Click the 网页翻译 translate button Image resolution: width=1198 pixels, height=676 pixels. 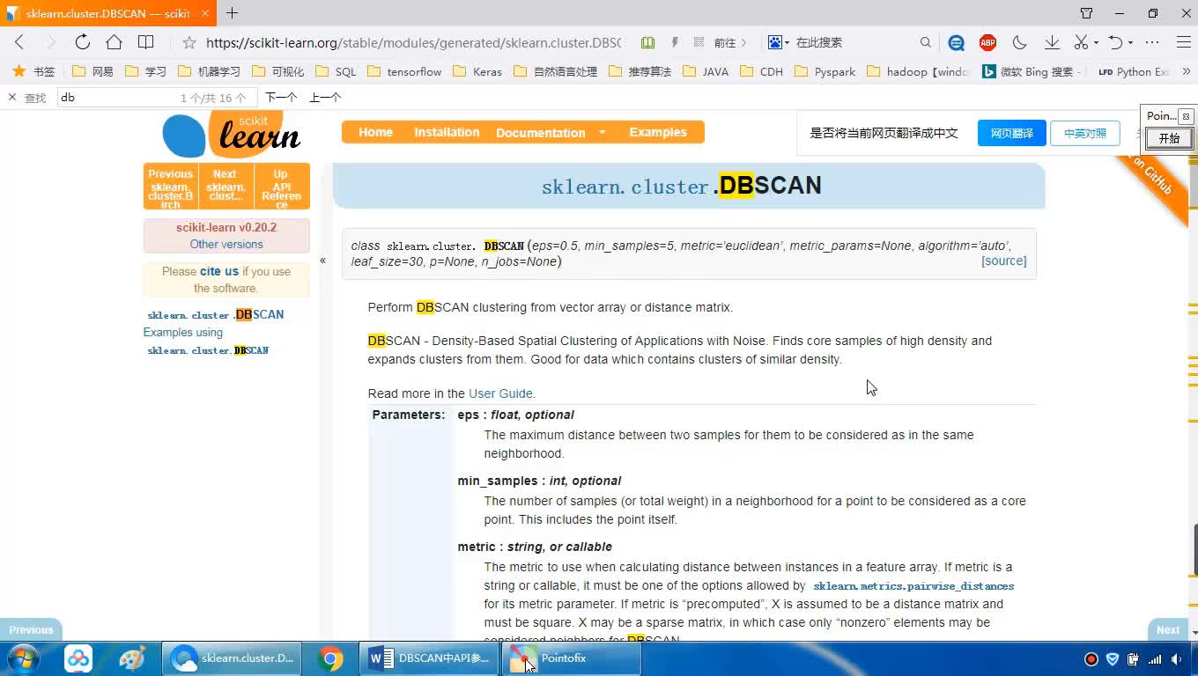coord(1011,133)
